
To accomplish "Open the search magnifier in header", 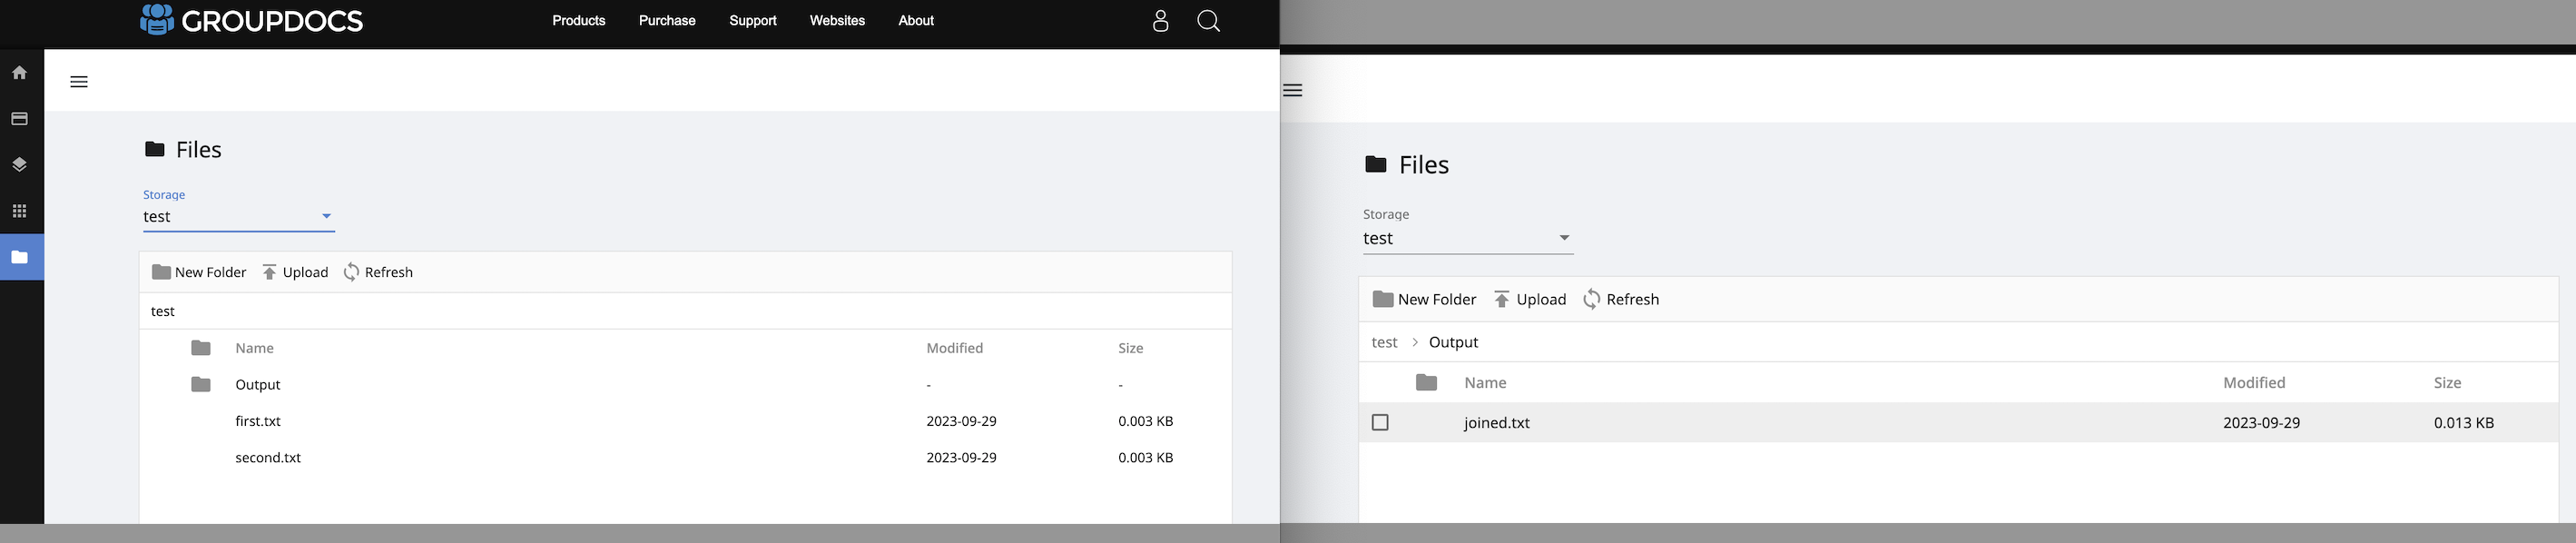I will point(1208,21).
